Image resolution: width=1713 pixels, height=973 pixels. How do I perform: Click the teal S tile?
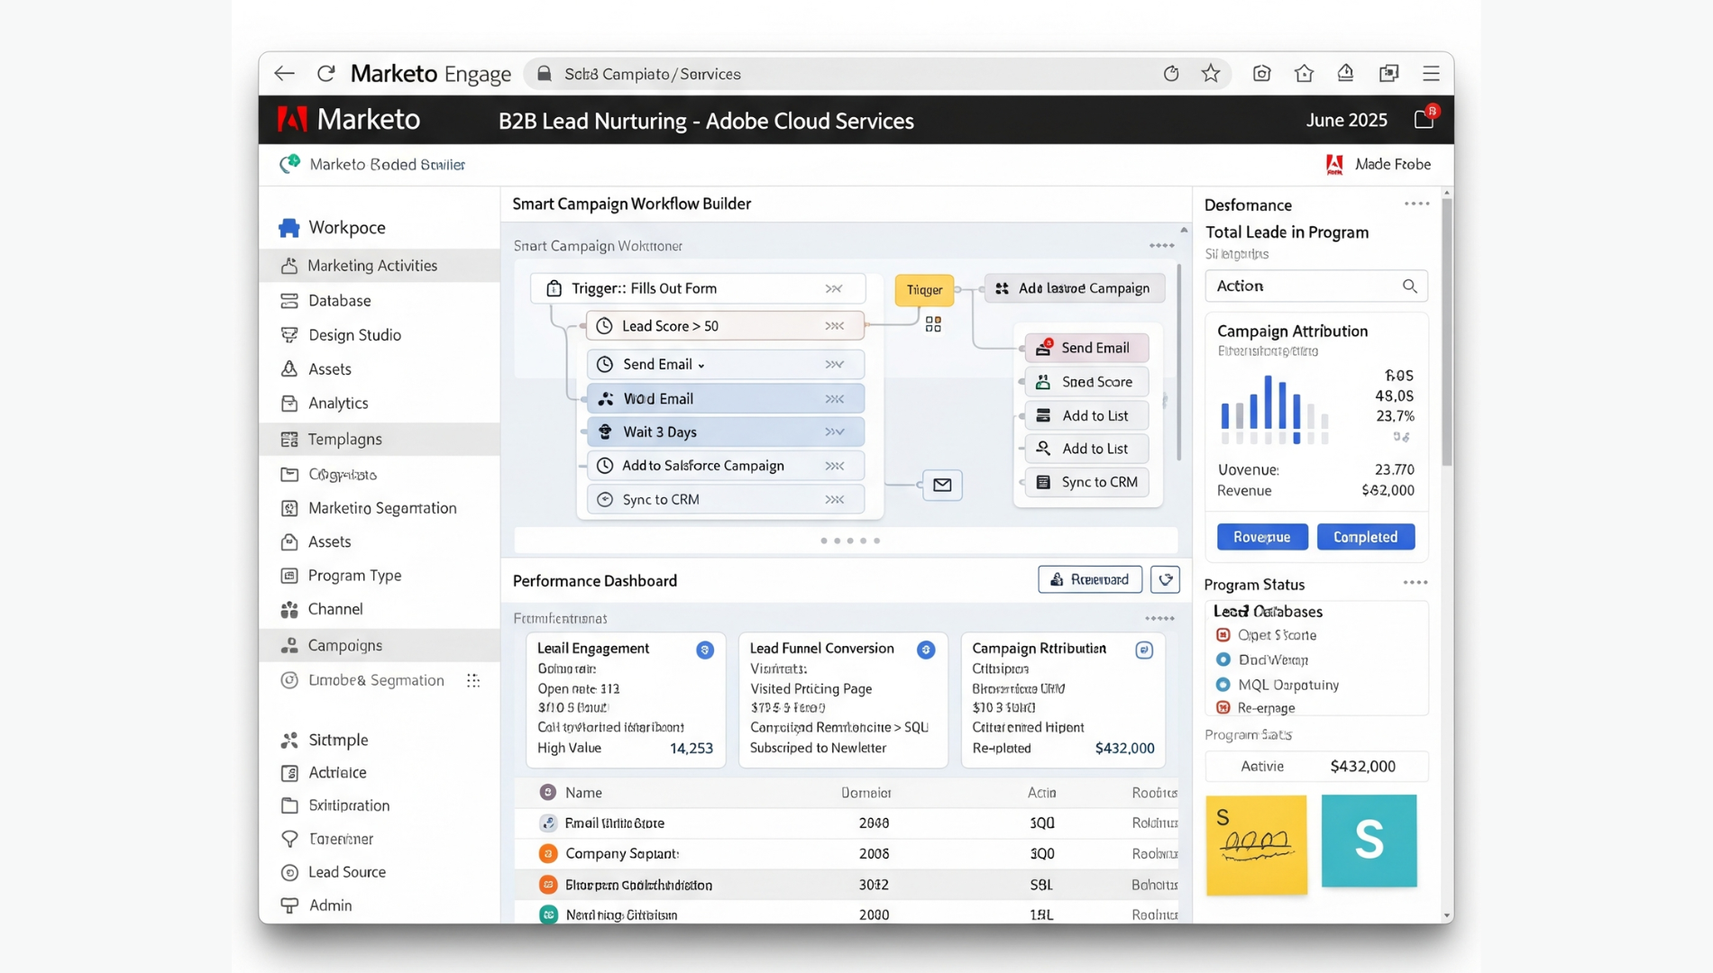tap(1369, 841)
